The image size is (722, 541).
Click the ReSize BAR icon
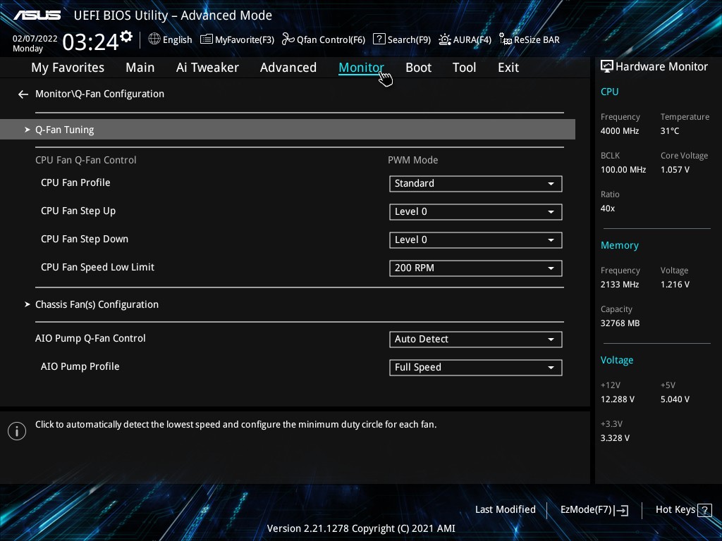click(505, 39)
